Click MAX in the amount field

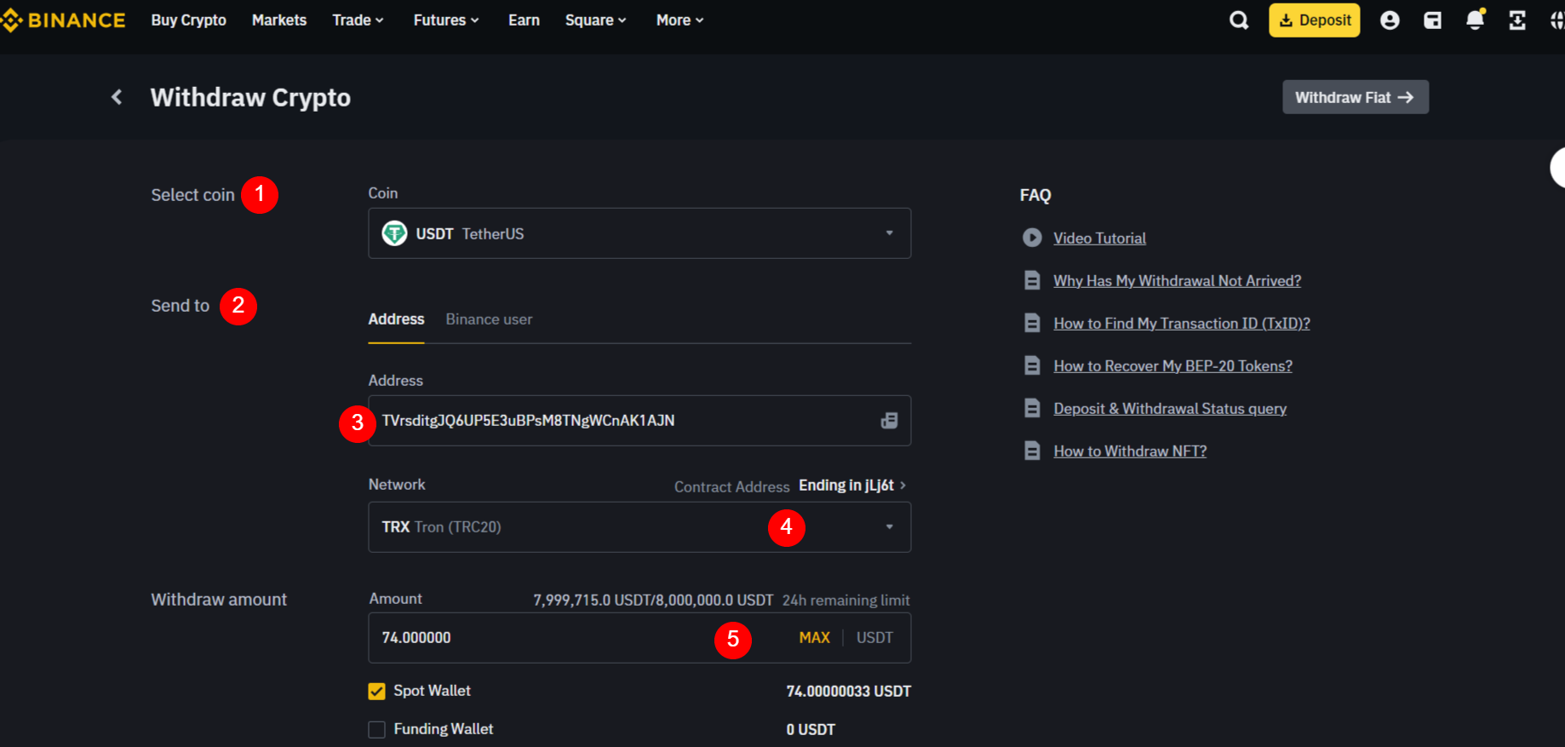[x=814, y=637]
